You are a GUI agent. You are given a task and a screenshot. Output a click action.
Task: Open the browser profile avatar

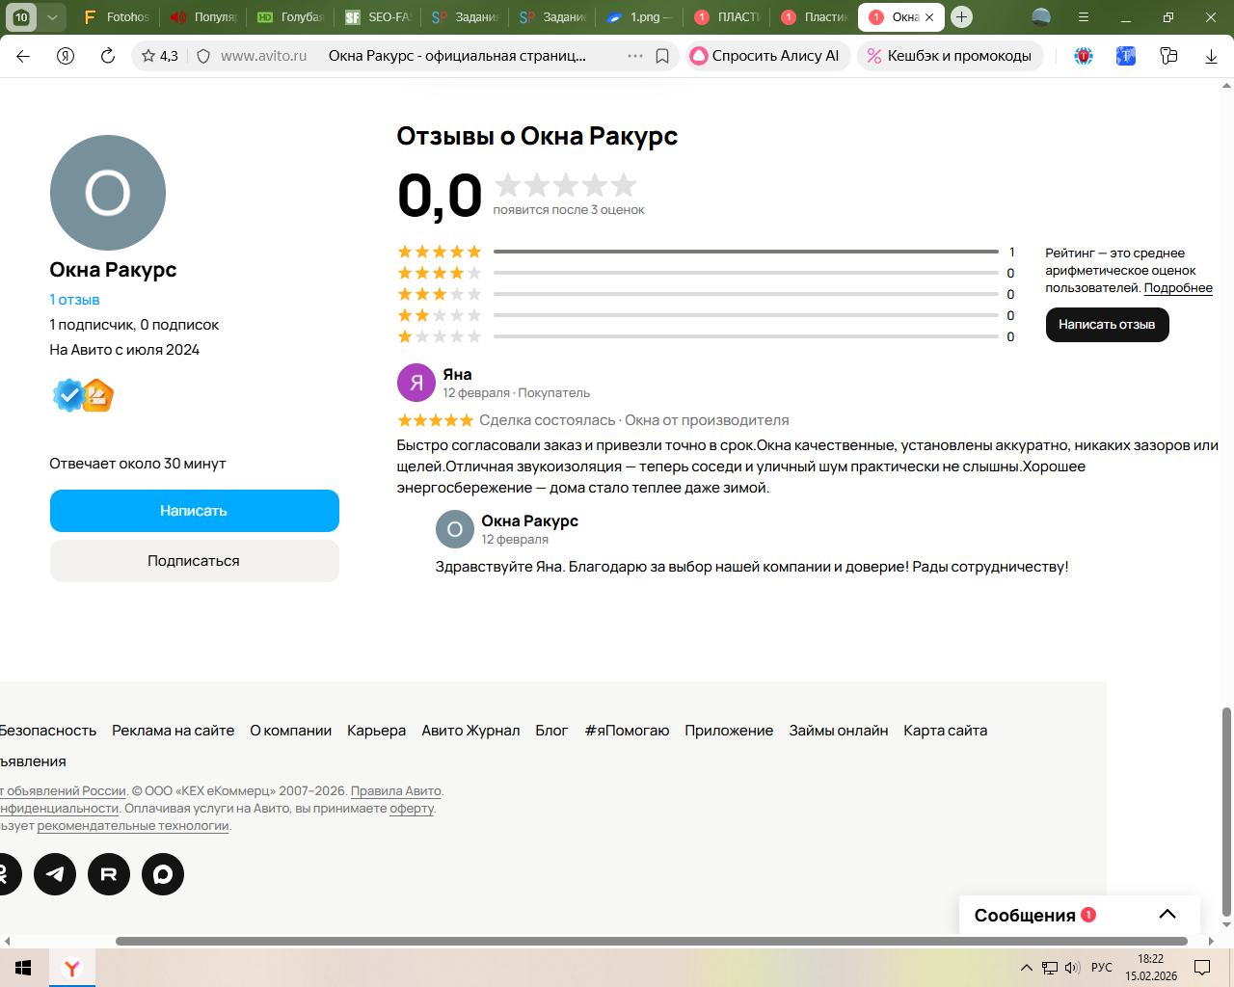click(1041, 16)
